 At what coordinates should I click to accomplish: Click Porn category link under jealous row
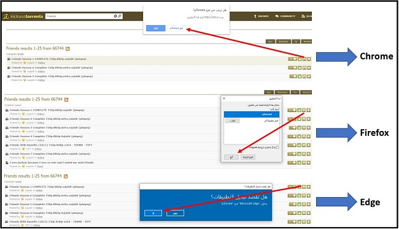pos(40,167)
